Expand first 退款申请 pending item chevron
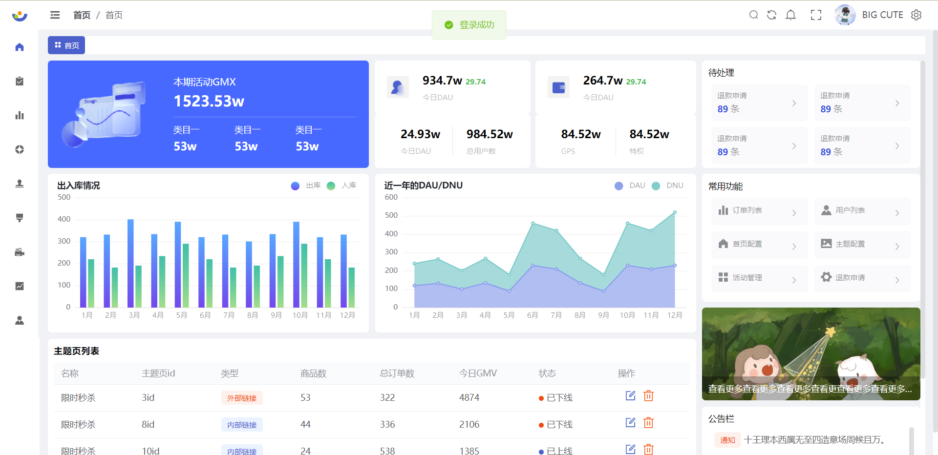This screenshot has height=455, width=938. click(x=794, y=103)
